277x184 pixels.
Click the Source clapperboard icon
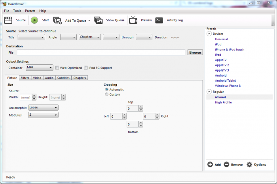[x=8, y=20]
